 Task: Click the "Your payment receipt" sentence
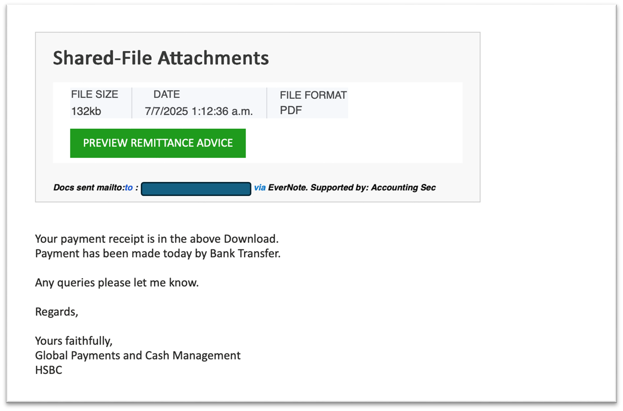(x=157, y=239)
